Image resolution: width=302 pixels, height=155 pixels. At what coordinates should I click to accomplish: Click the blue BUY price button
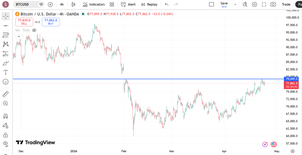(x=51, y=22)
